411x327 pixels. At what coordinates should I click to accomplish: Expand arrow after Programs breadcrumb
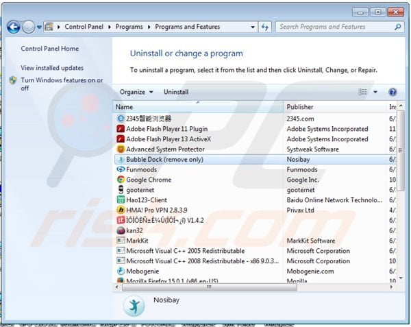click(x=149, y=27)
